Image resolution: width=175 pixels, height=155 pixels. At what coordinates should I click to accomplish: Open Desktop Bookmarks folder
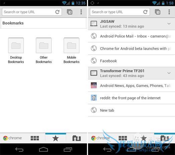pos(16,51)
